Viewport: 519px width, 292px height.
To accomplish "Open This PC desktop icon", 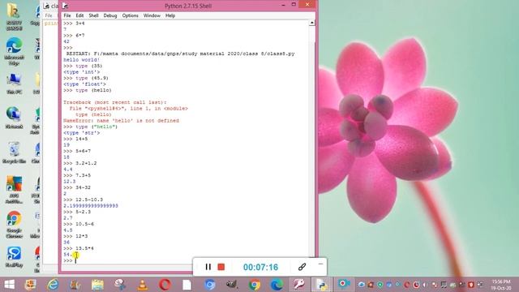I will pyautogui.click(x=14, y=84).
